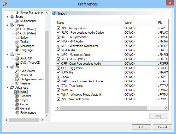
Task: Click the Tooltip icon
Action: (x=17, y=42)
